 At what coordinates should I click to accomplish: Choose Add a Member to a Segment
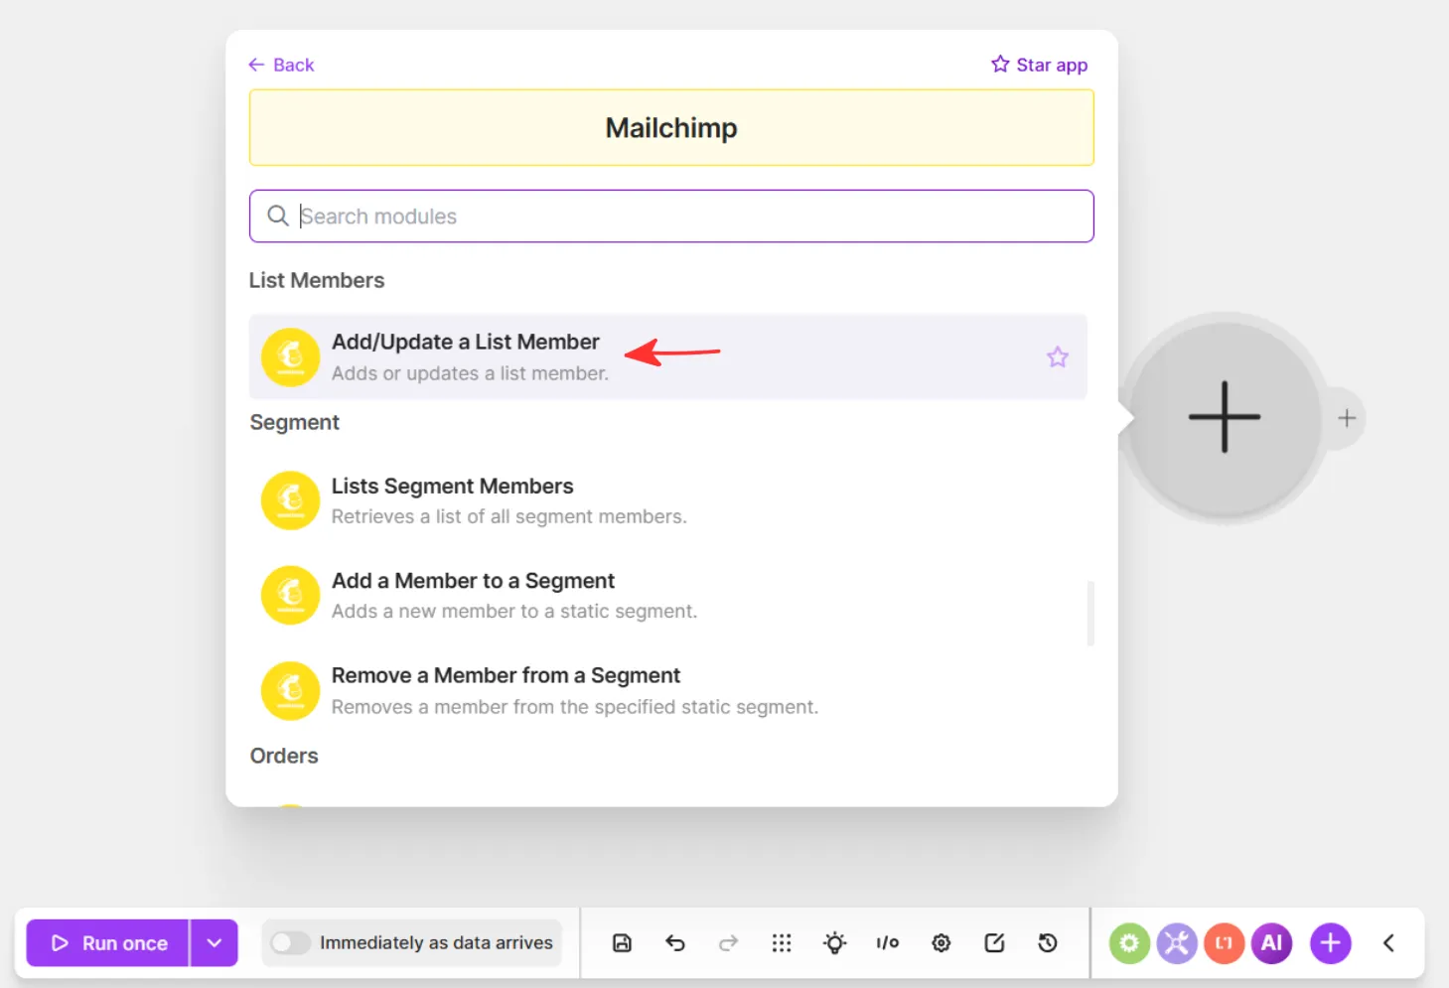point(667,595)
